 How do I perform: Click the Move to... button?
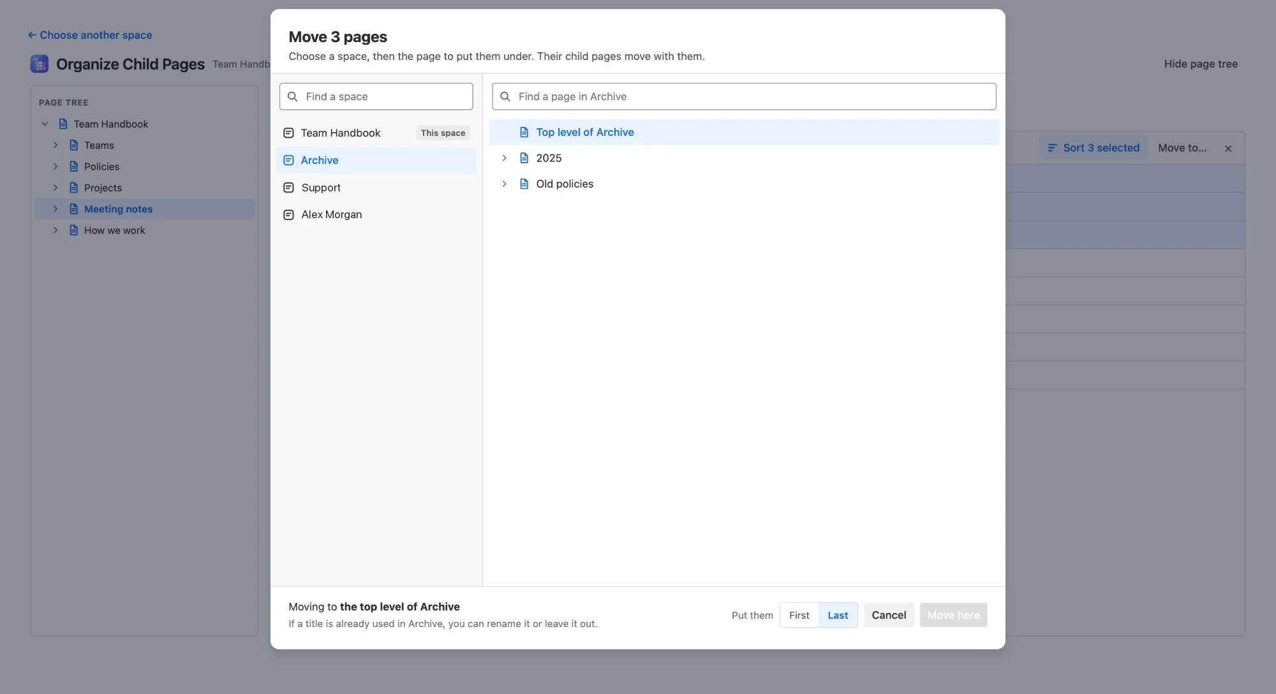1182,148
